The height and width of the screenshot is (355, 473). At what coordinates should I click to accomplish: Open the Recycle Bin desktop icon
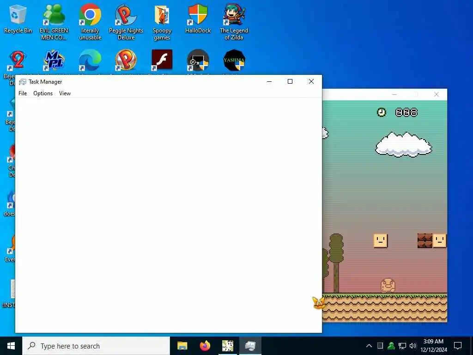(18, 19)
